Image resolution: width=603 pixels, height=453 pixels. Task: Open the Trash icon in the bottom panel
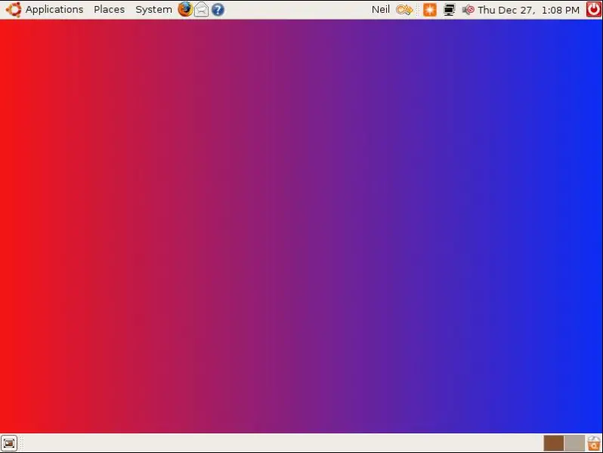(x=594, y=443)
